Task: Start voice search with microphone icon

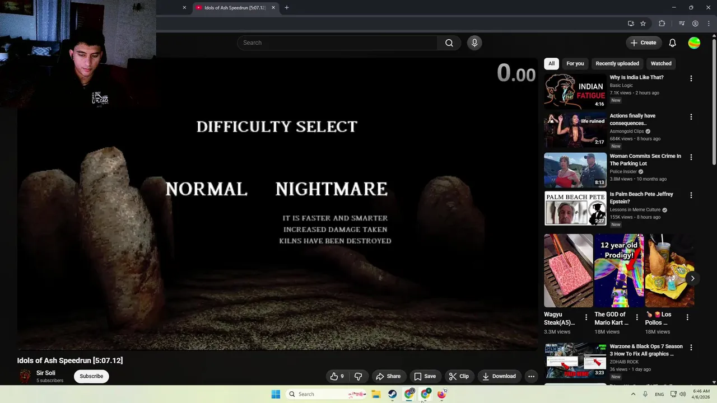Action: click(474, 43)
